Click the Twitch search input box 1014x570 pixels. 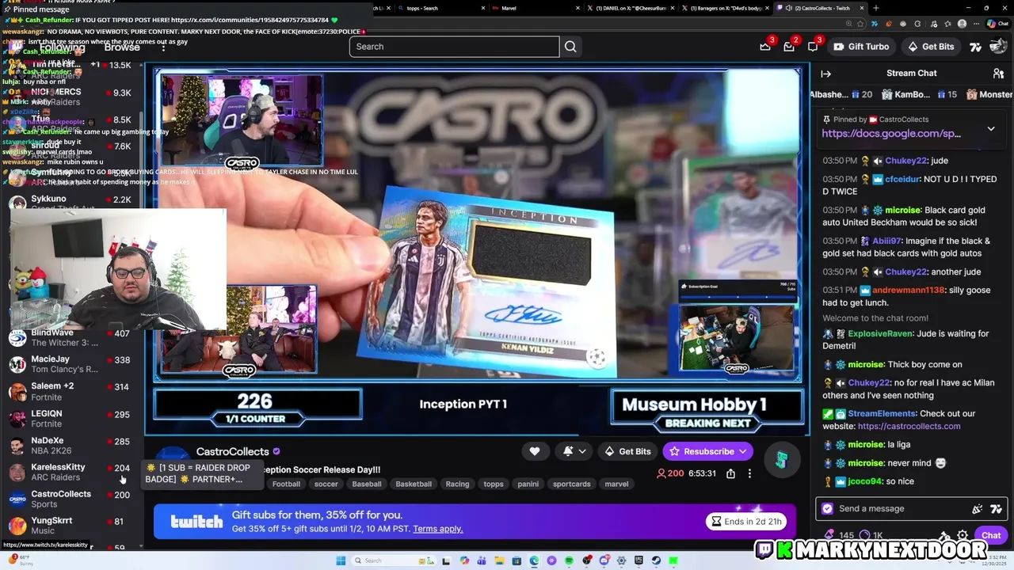tap(455, 47)
